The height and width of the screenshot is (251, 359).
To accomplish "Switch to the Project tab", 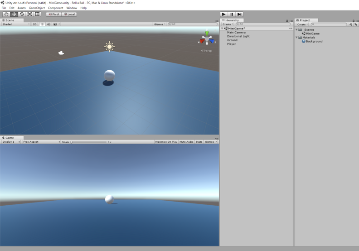I will (x=305, y=20).
